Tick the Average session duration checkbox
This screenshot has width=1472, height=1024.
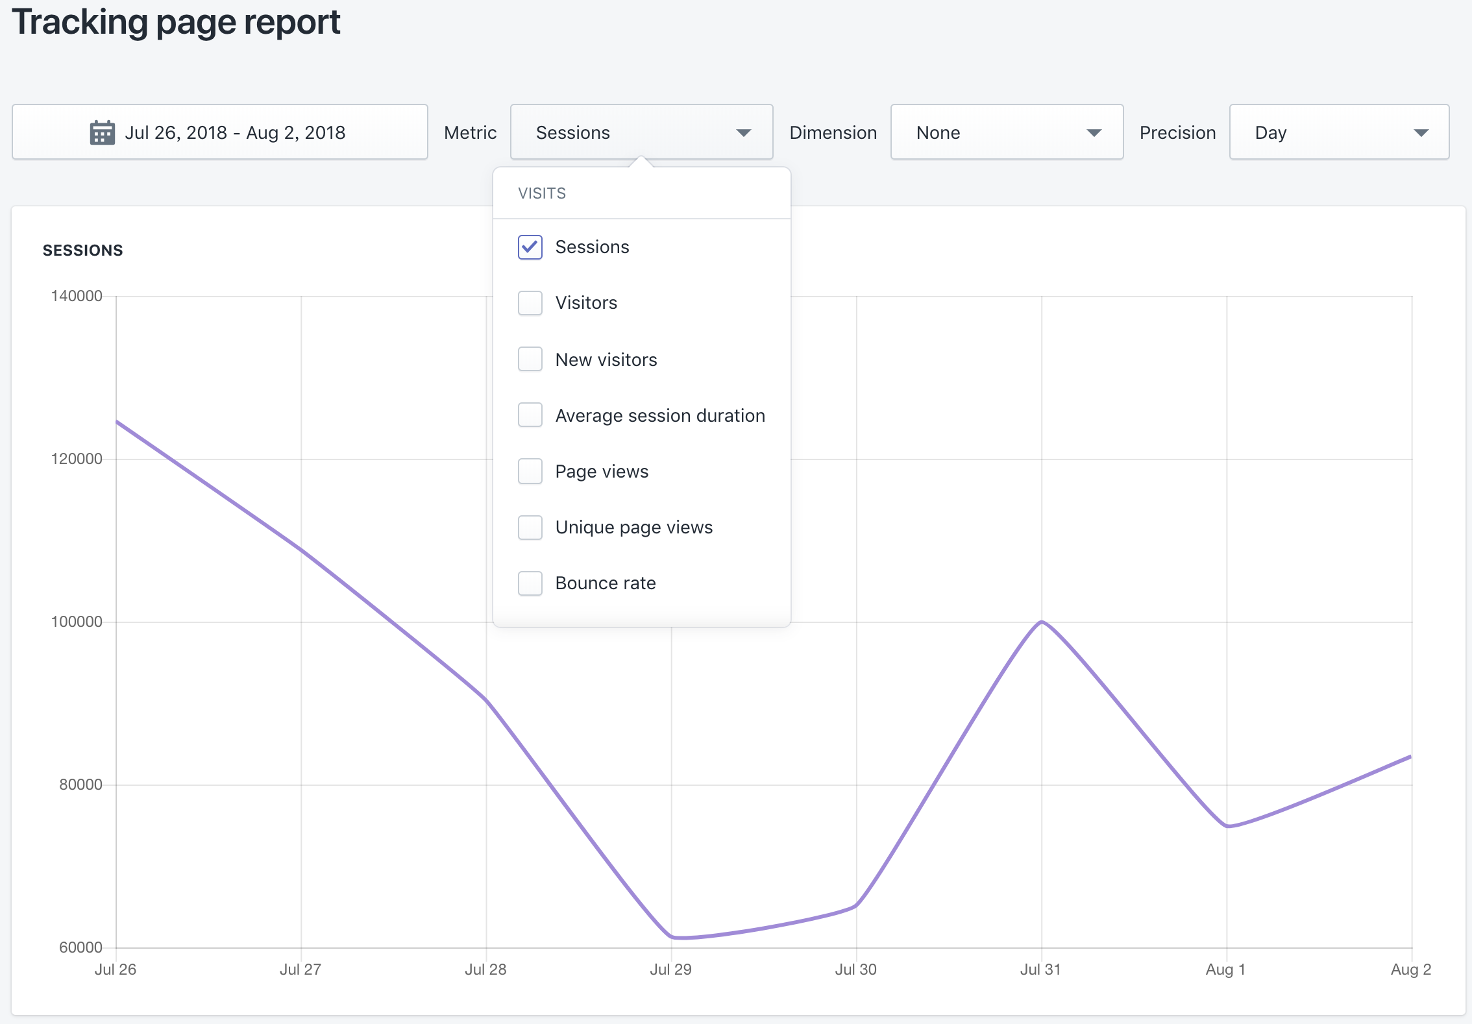click(530, 415)
